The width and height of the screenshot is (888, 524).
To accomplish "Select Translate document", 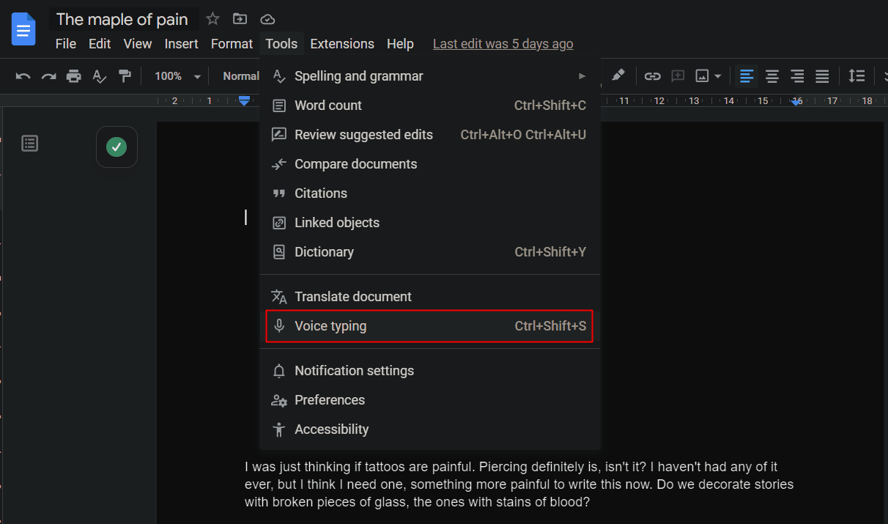I will 430,297.
